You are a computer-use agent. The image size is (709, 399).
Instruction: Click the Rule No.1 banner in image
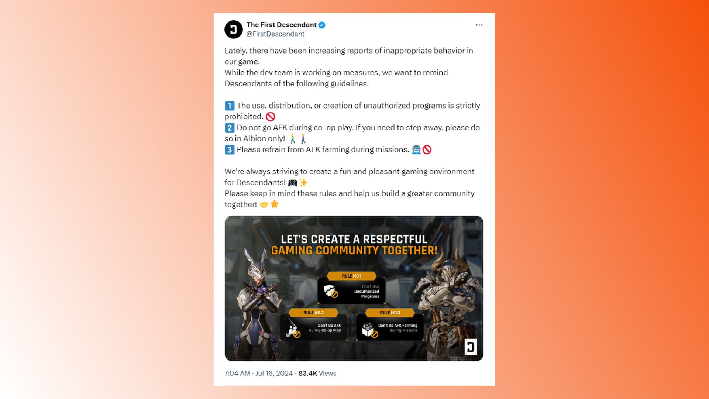coord(352,276)
